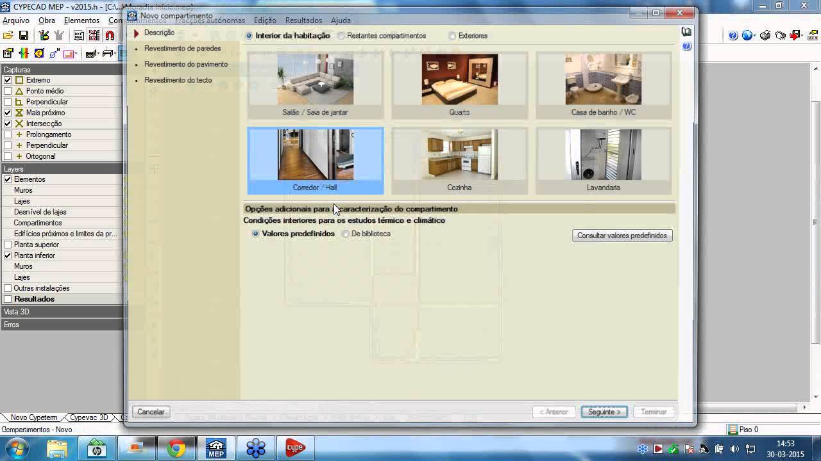Click the rainbow-colored thermal icon
Image resolution: width=821 pixels, height=461 pixels.
24,54
